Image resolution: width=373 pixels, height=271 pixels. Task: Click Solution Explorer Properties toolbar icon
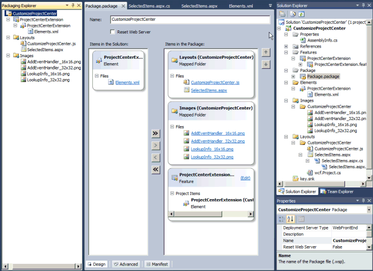282,14
